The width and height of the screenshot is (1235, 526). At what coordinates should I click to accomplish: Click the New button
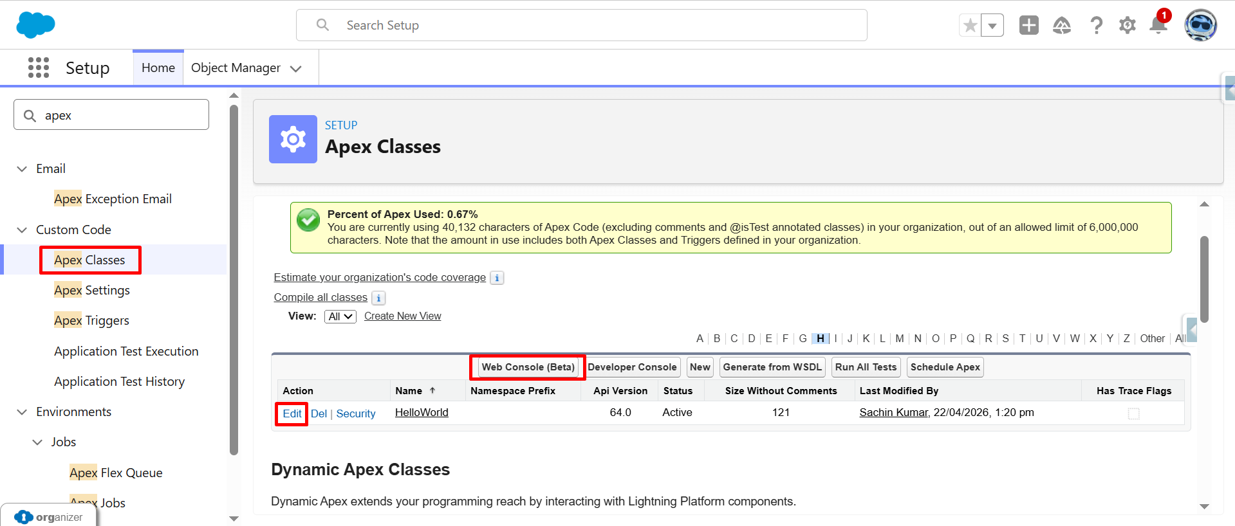pos(700,367)
